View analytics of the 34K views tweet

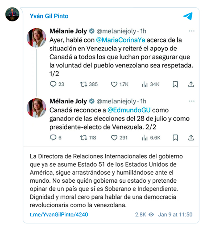[145, 84]
